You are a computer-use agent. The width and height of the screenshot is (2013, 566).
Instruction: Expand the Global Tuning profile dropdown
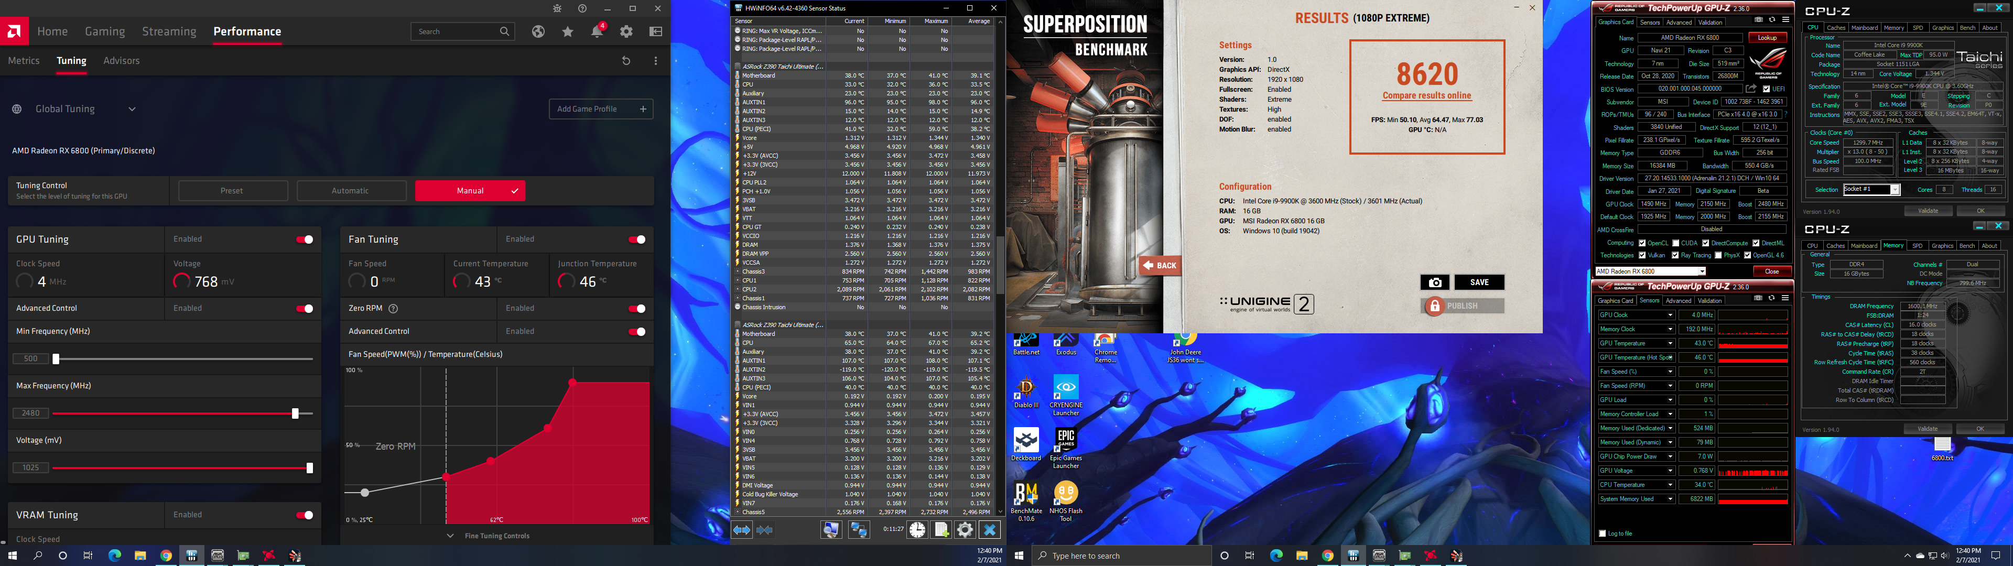132,110
